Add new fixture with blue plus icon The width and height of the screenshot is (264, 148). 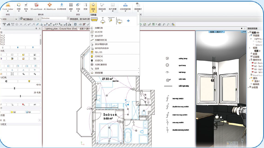128,21
